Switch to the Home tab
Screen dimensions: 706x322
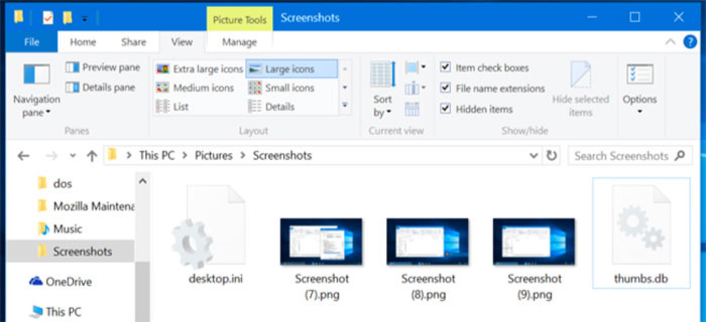click(x=83, y=42)
